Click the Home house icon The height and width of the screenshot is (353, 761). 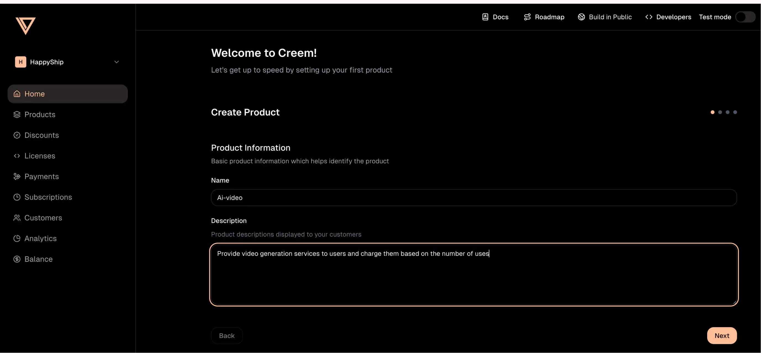(x=17, y=94)
